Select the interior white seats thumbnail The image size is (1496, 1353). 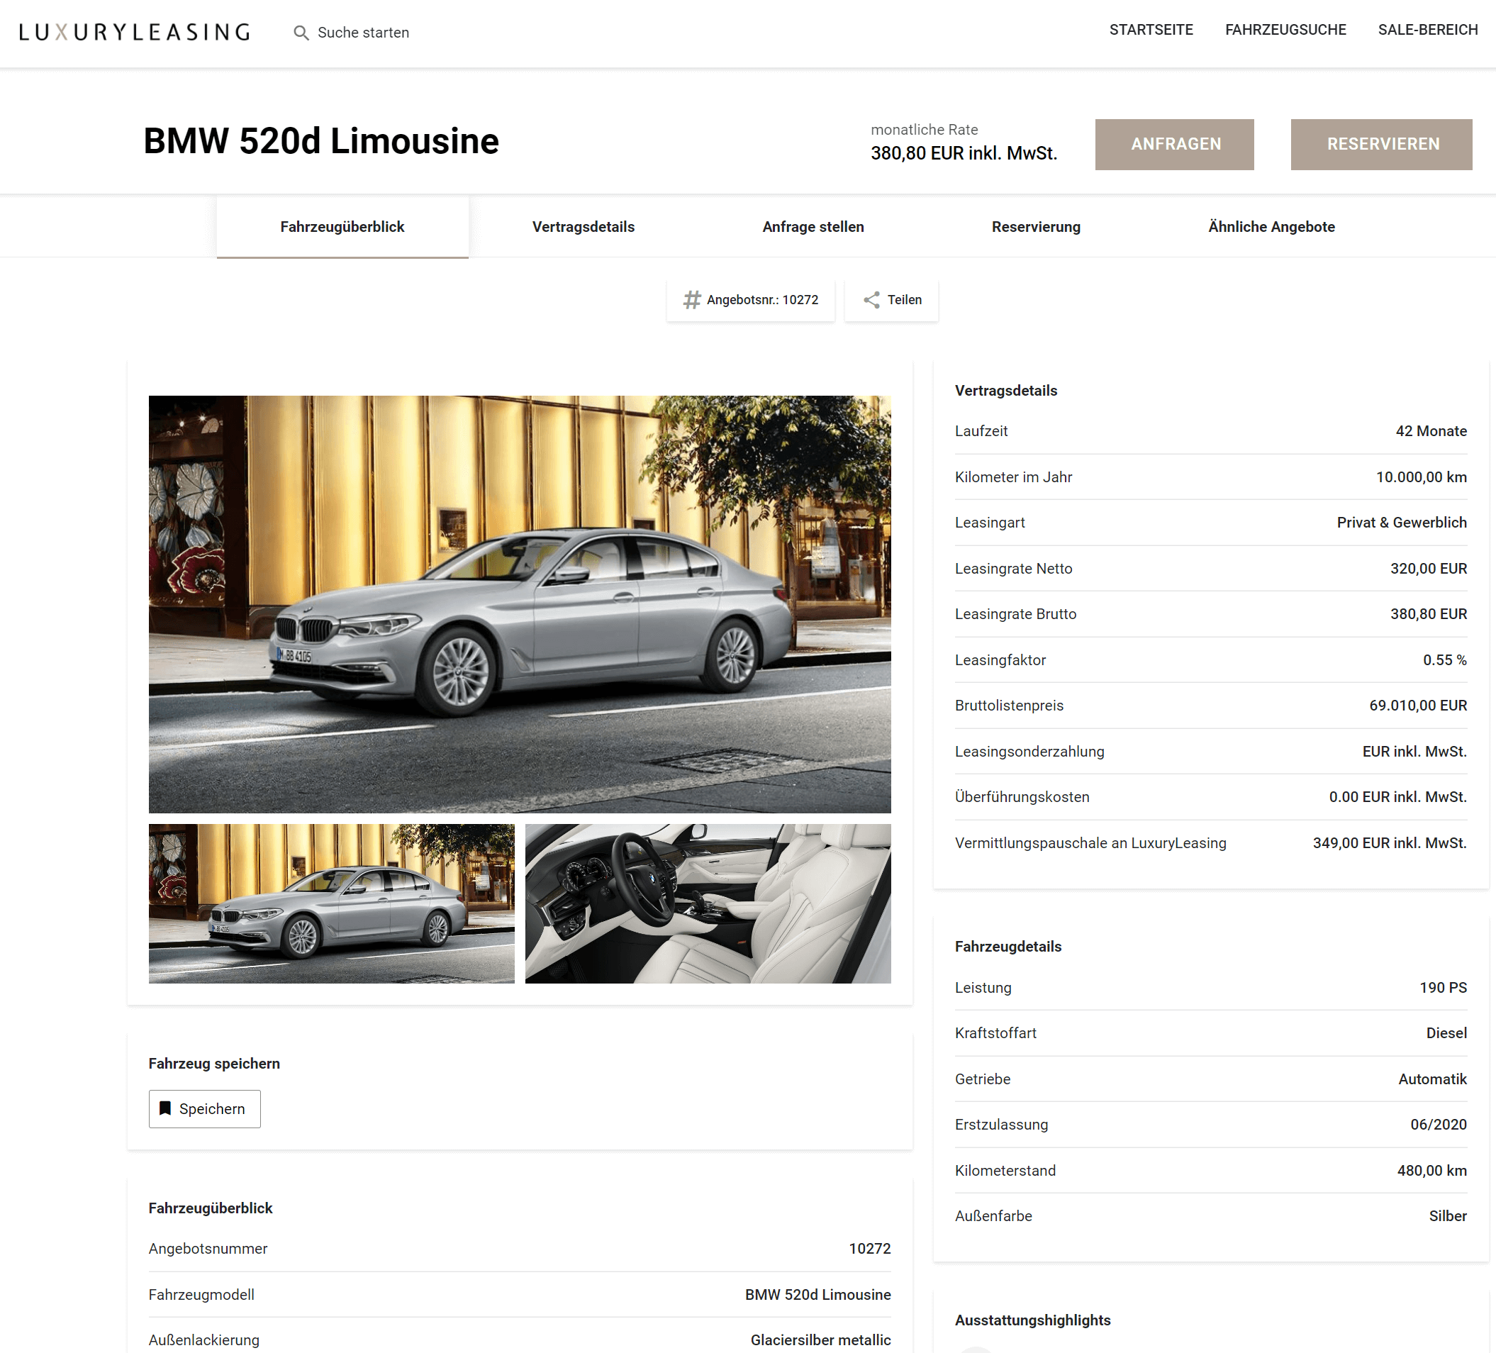pos(708,903)
